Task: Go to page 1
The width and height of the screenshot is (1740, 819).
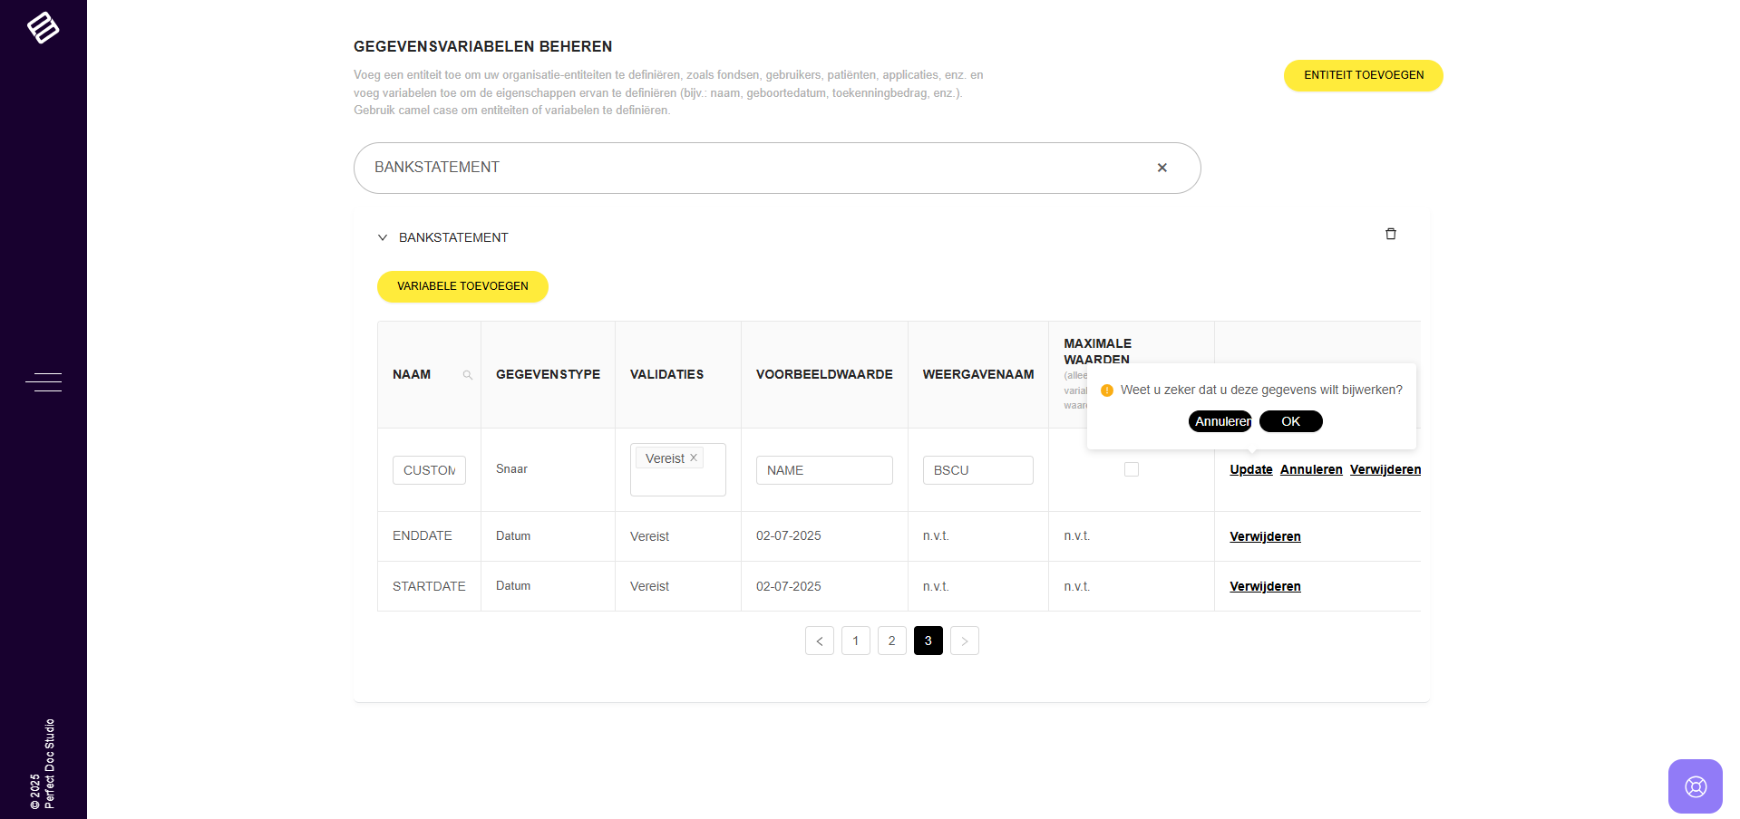Action: point(855,641)
